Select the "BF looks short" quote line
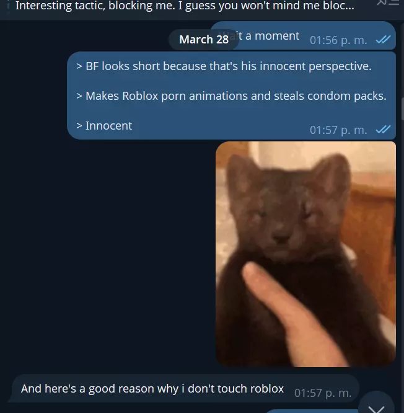Screen dimensions: 404x413 point(224,66)
